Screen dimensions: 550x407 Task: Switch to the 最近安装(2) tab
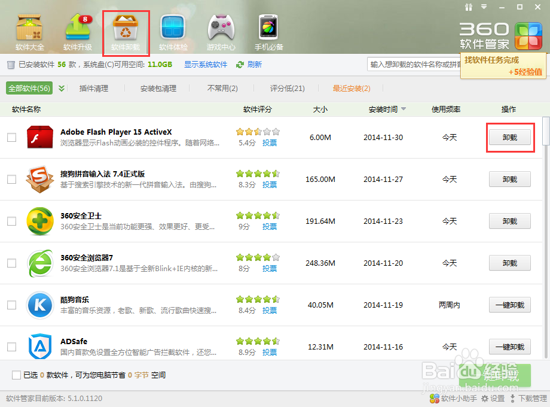point(352,88)
